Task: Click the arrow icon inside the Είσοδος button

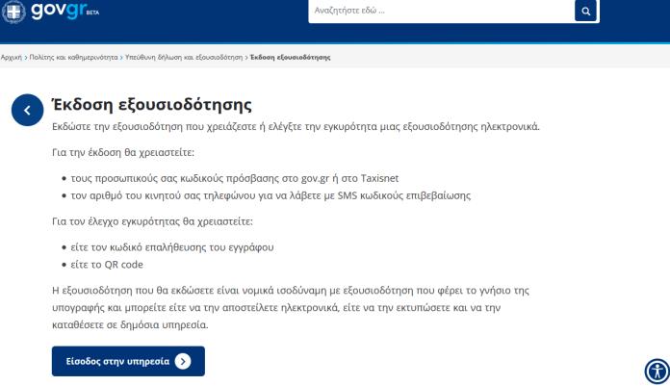Action: point(183,362)
